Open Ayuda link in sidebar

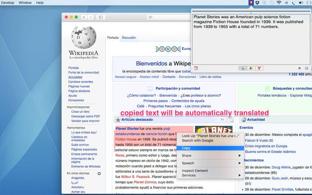73,96
